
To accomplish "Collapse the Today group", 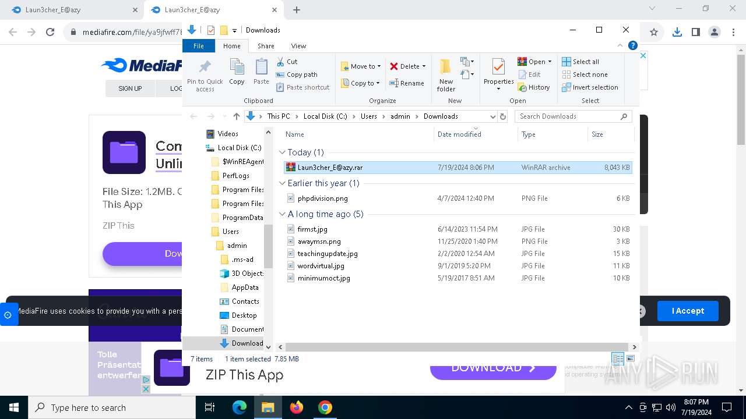I will tap(282, 152).
